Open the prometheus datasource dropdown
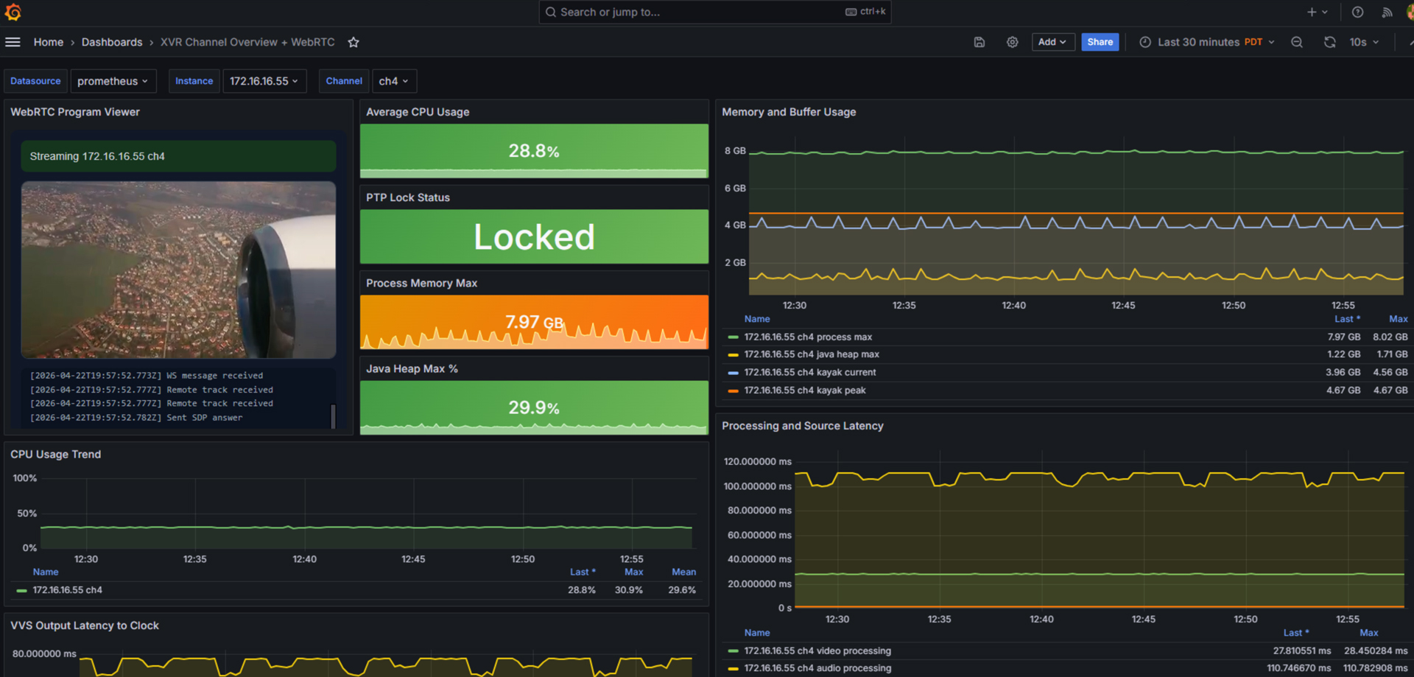 click(113, 81)
